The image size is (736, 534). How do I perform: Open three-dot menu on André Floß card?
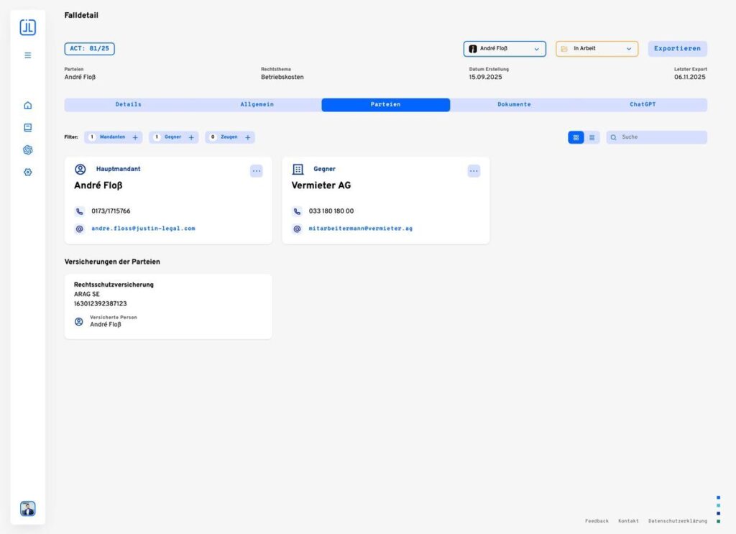pos(257,171)
